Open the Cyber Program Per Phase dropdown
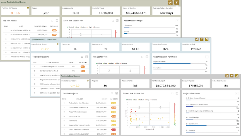The image size is (241, 136). pos(207,57)
